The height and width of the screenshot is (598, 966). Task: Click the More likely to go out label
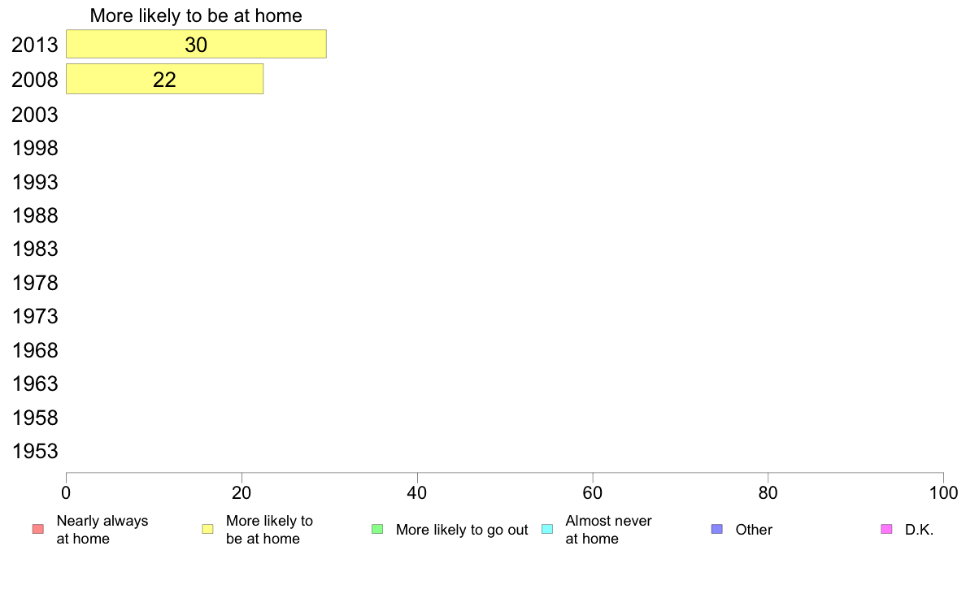[462, 530]
